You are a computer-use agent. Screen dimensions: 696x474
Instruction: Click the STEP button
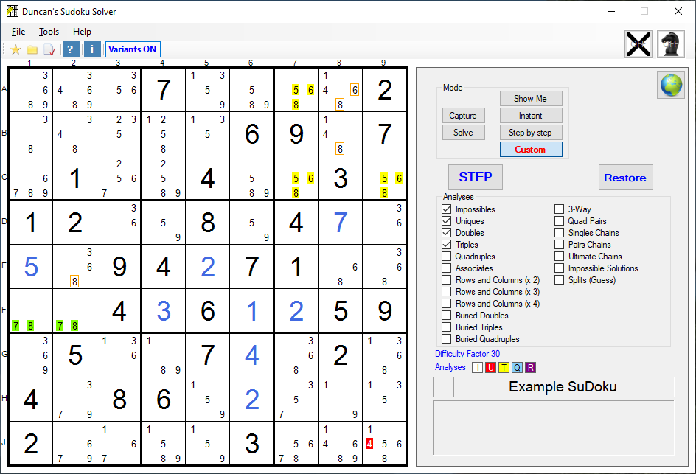(x=476, y=177)
